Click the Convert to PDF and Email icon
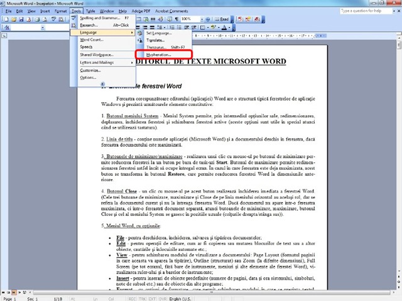 249,19
